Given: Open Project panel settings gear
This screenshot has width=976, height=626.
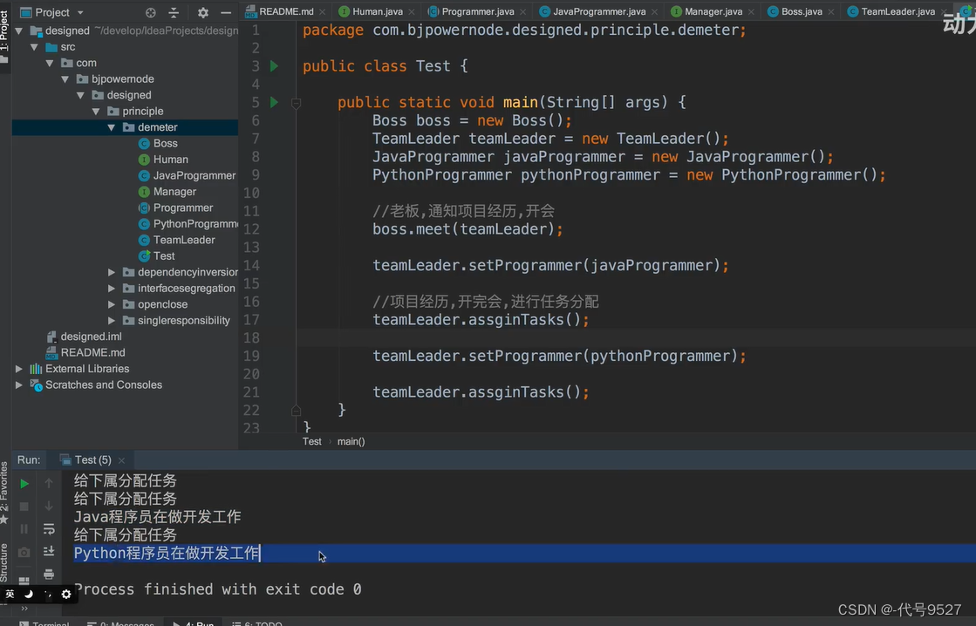Looking at the screenshot, I should tap(203, 12).
